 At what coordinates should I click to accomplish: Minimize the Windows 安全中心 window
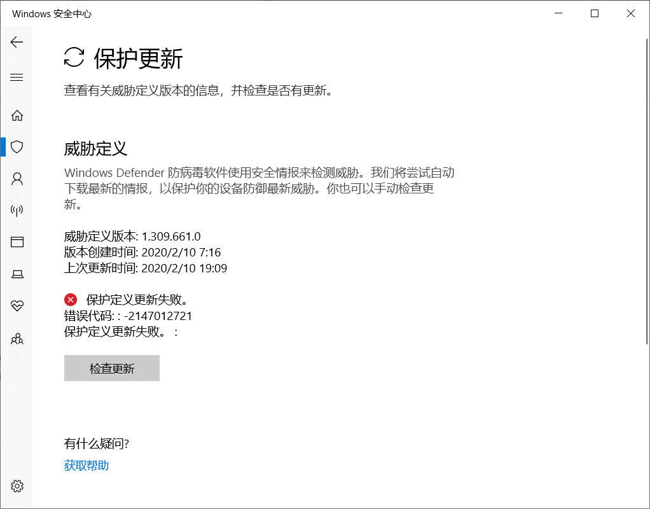pos(558,13)
